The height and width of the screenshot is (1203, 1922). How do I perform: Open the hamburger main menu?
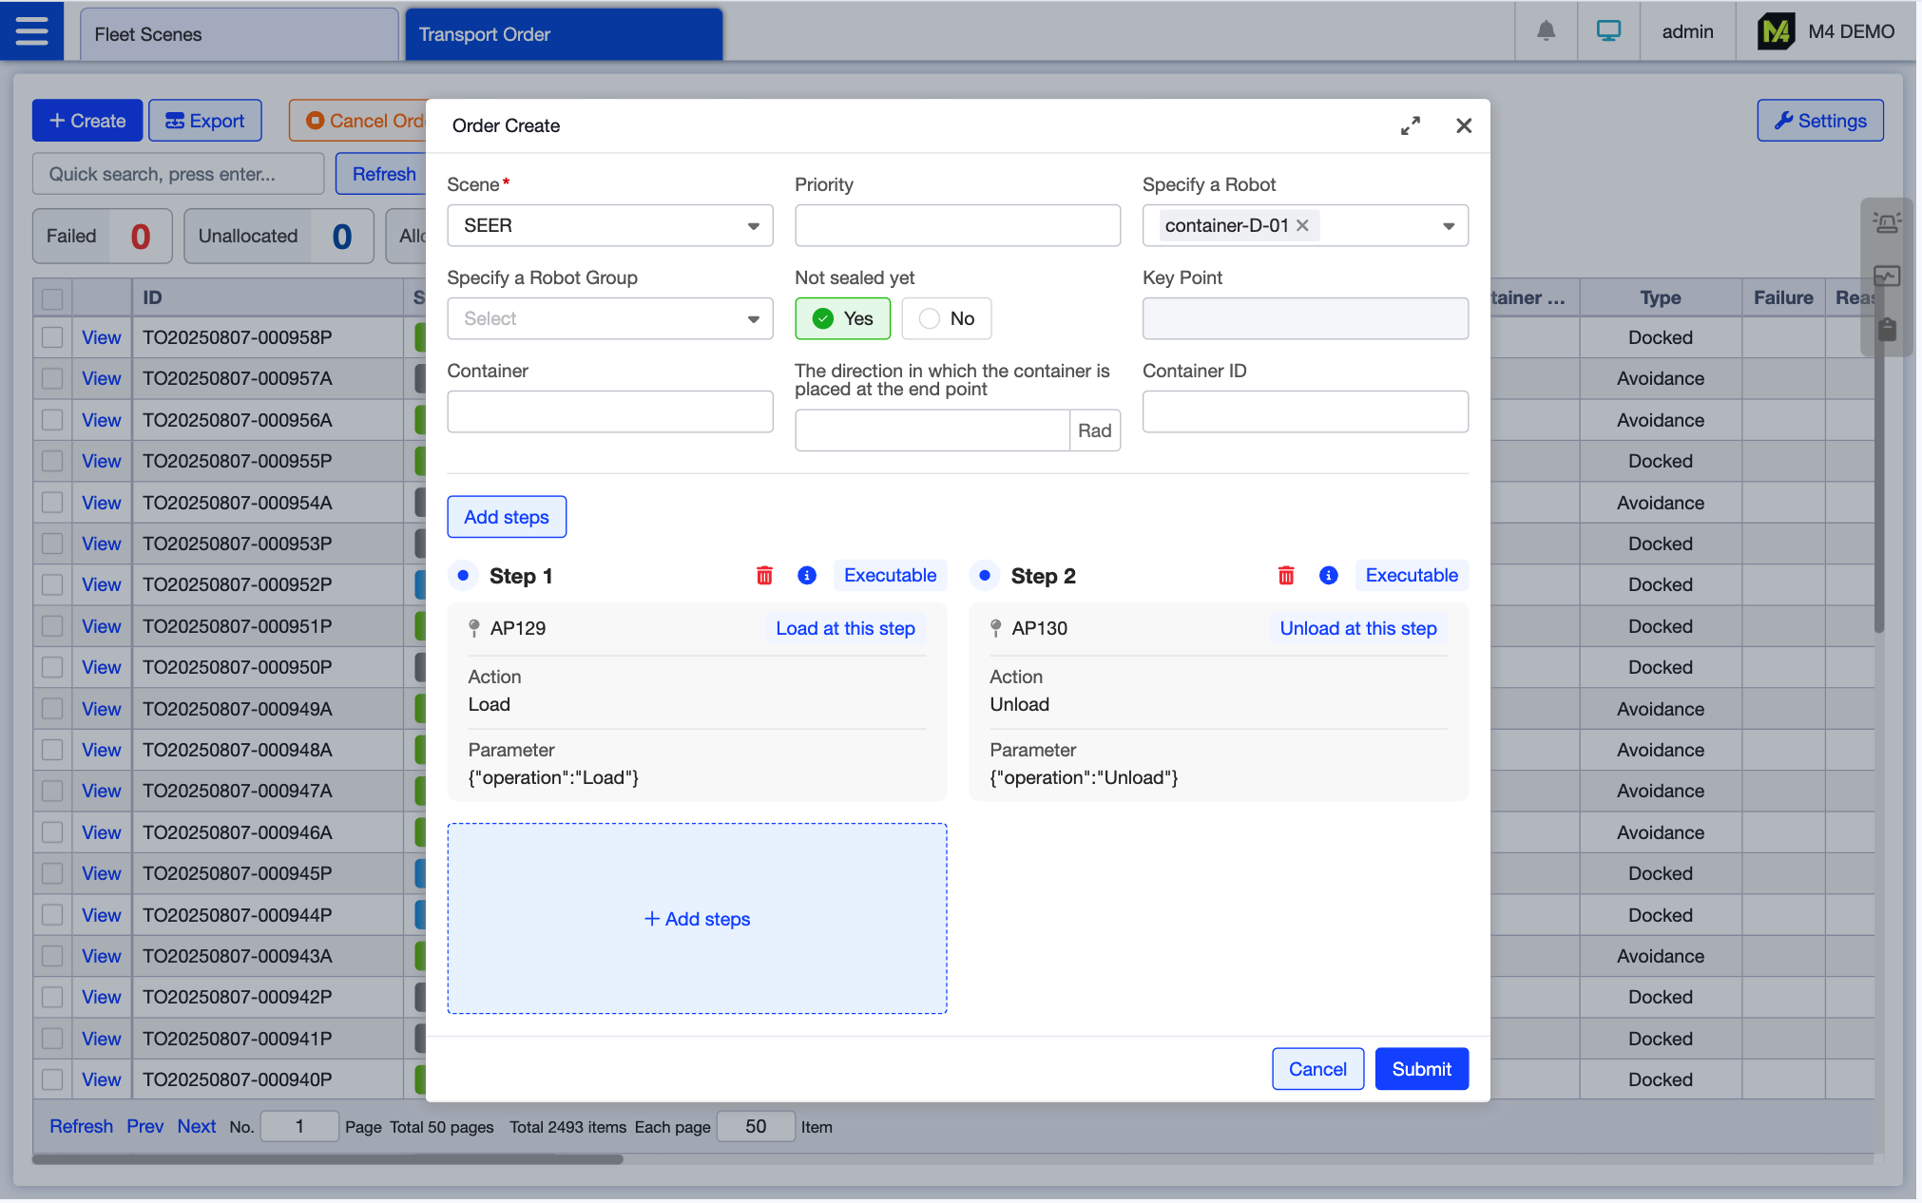[31, 31]
